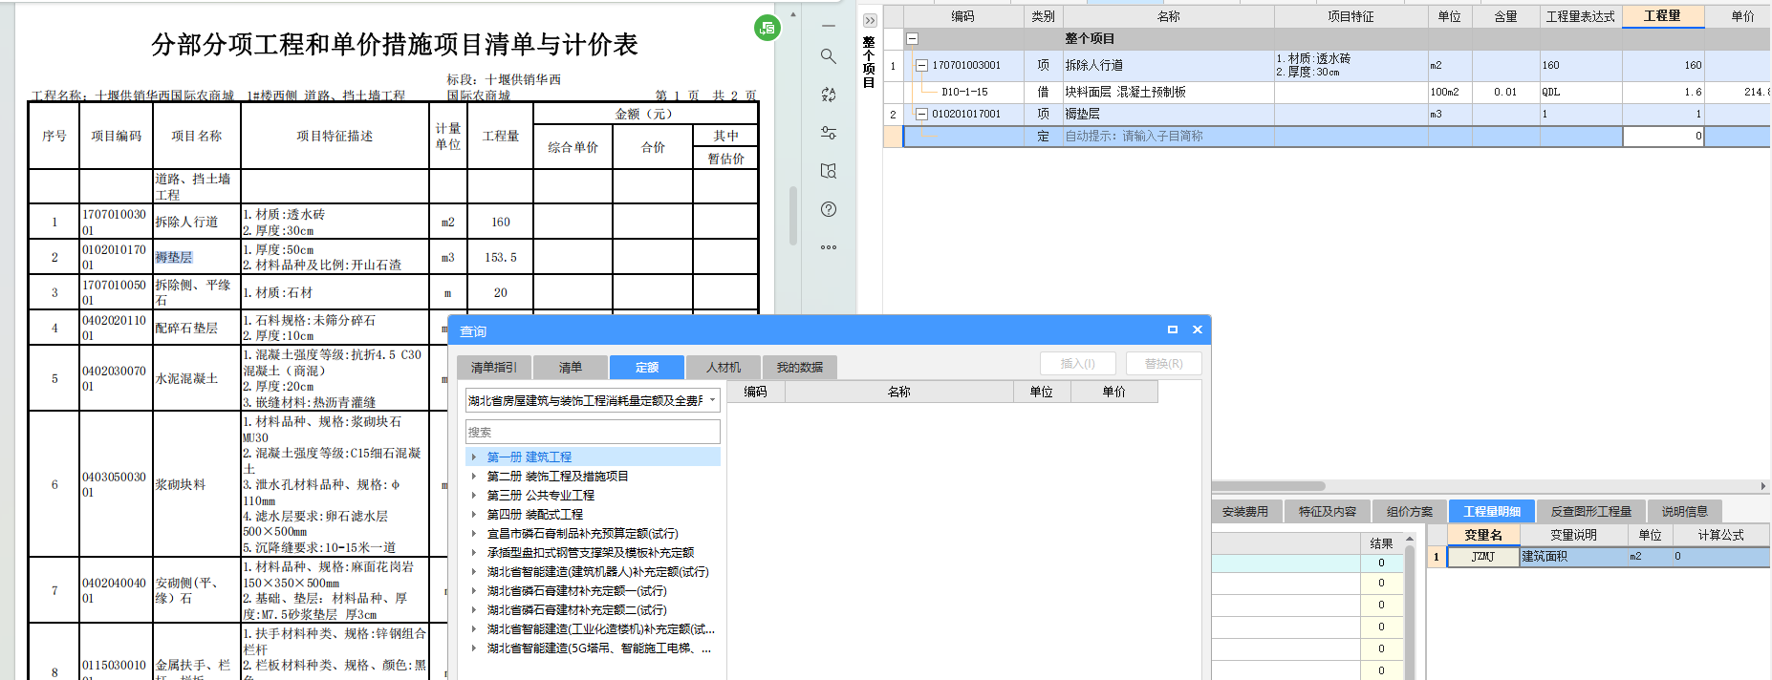
Task: Click the 工程量 column header
Action: coord(1662,16)
